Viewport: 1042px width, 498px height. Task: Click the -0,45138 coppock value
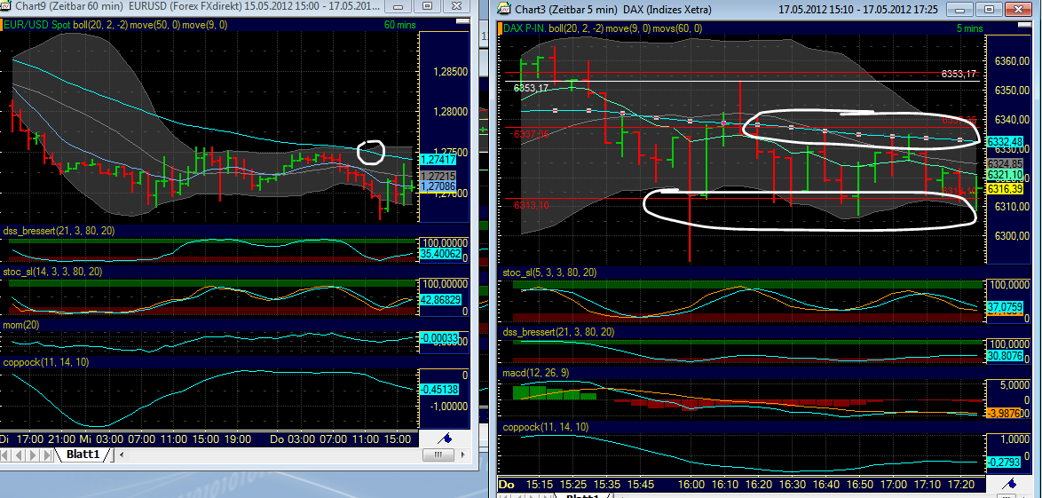[439, 390]
